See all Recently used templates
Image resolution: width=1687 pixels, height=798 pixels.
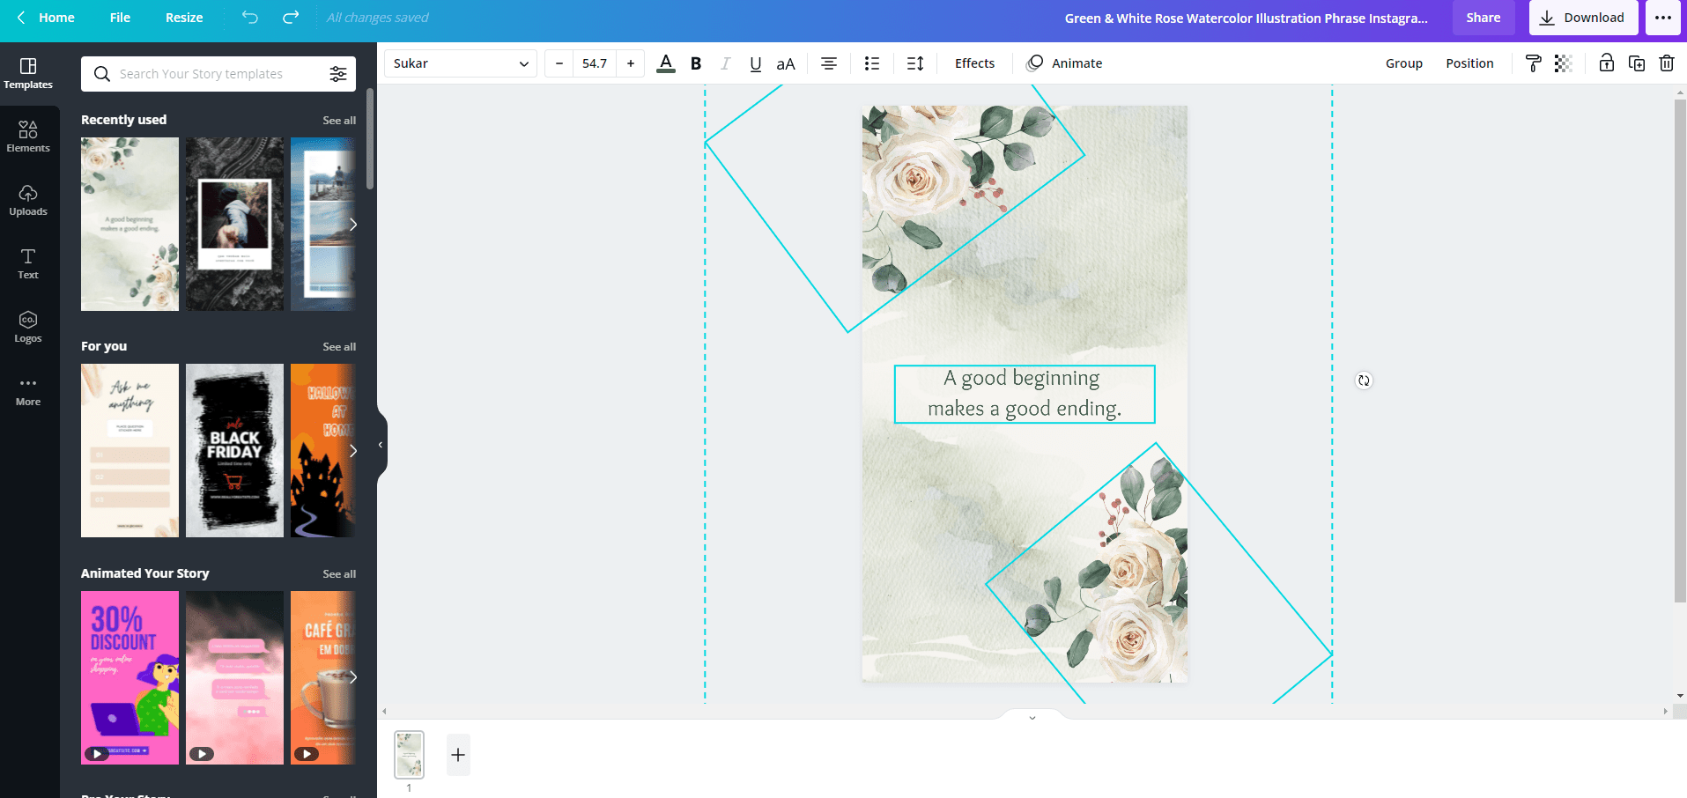(x=338, y=120)
